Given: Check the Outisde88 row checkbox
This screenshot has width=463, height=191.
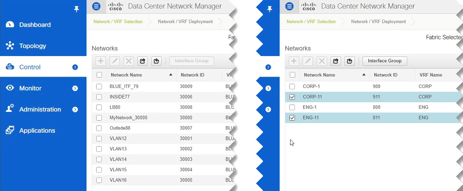Looking at the screenshot, I should tap(99, 128).
